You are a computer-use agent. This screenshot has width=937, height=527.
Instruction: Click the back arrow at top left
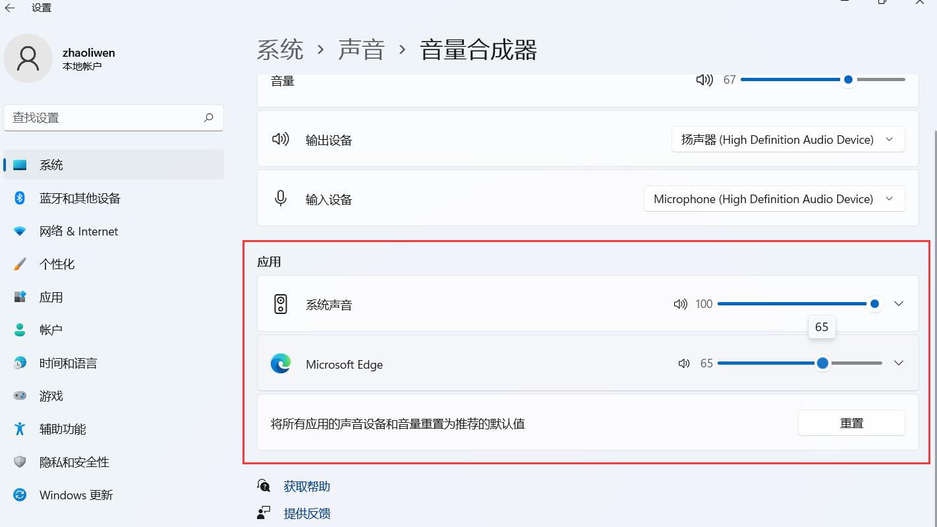[x=10, y=7]
